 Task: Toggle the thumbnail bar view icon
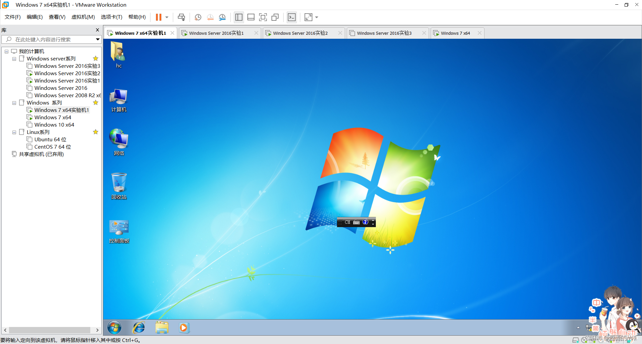tap(251, 17)
